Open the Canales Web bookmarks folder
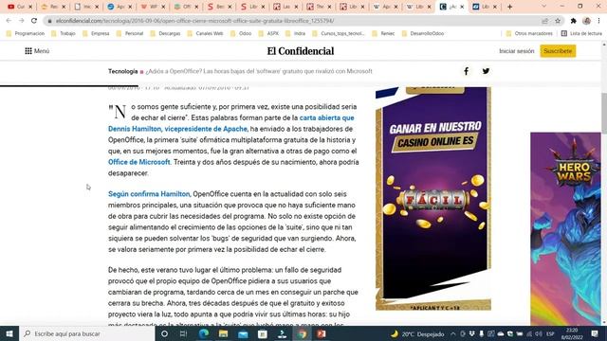Image resolution: width=607 pixels, height=341 pixels. pos(205,34)
